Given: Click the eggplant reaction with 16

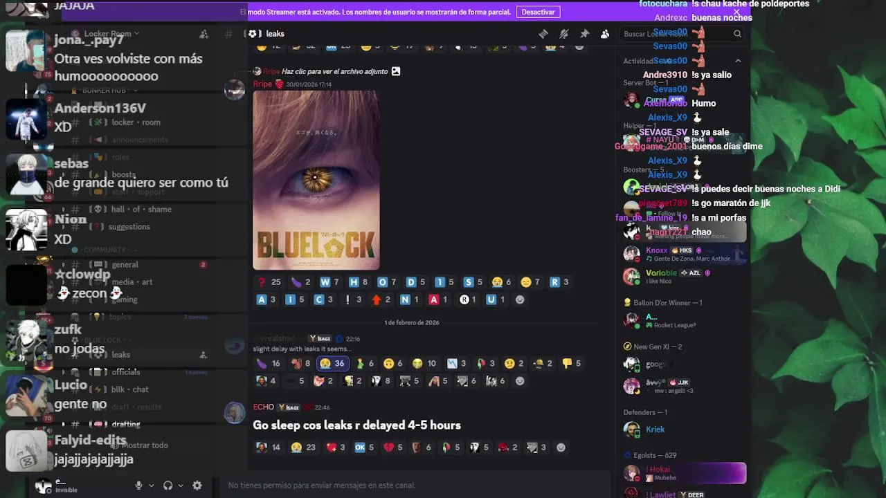Looking at the screenshot, I should point(269,363).
